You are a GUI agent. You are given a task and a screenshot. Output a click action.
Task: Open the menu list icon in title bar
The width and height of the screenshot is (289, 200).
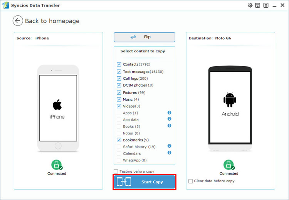coord(266,5)
